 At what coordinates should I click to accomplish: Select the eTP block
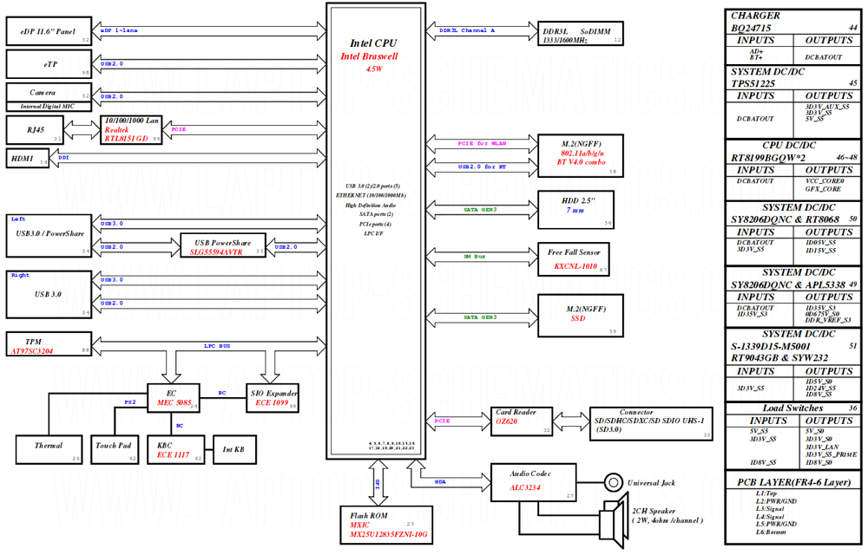pyautogui.click(x=49, y=64)
